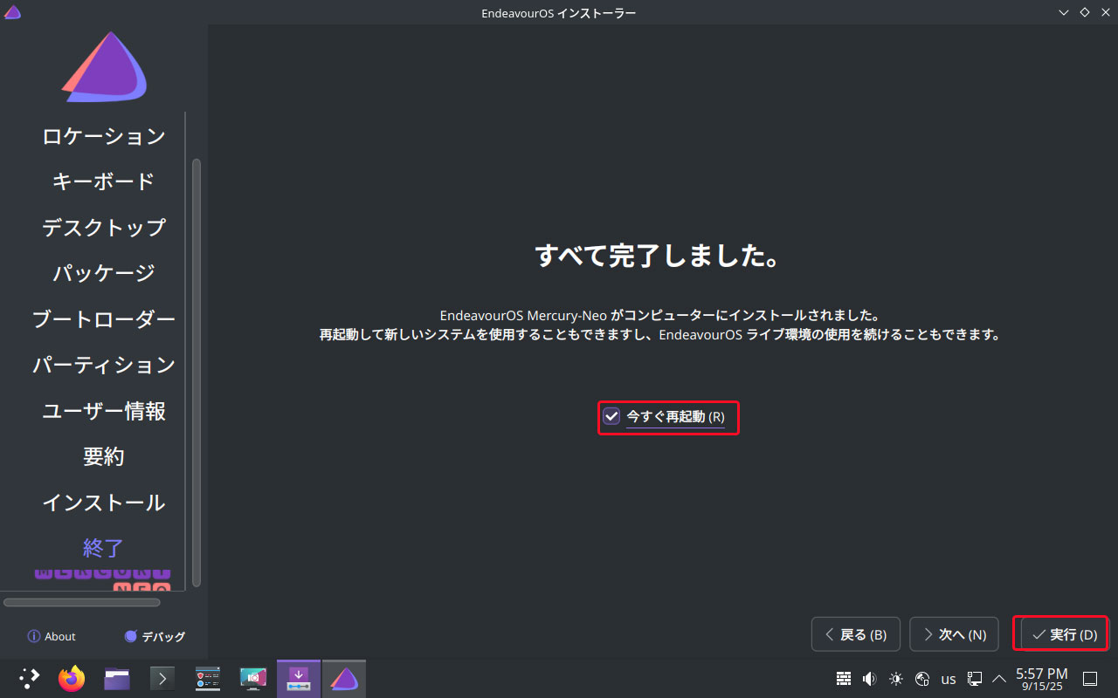Open firewall tray icon
Screen dimensions: 1118x698
[x=844, y=679]
